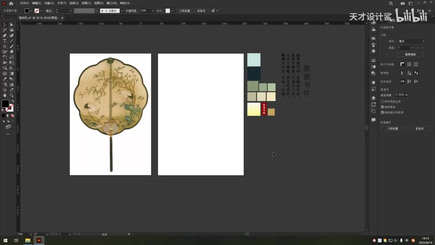Select the Direct Selection tool
This screenshot has height=245, width=435.
[12, 24]
